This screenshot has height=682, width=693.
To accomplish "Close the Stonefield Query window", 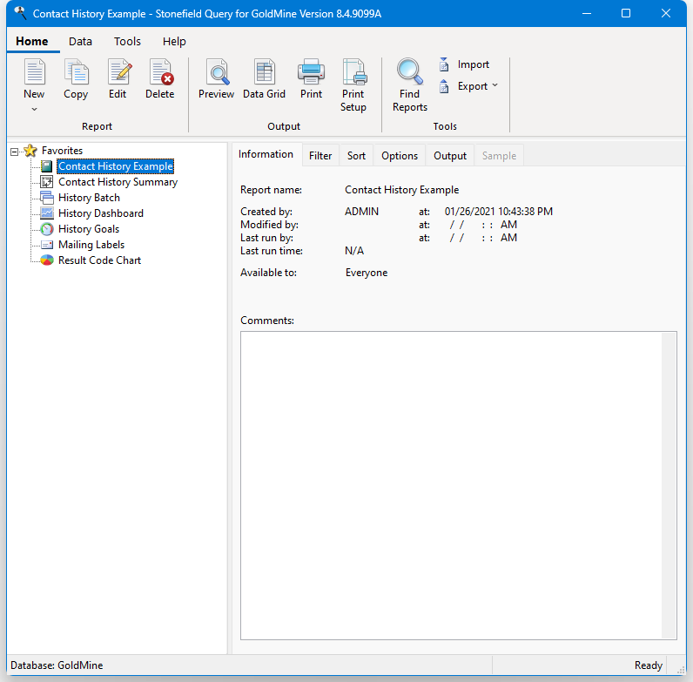I will (666, 13).
